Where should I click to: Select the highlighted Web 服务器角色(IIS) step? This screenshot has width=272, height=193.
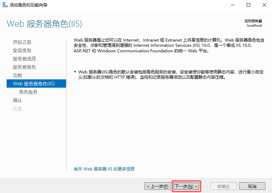point(36,84)
